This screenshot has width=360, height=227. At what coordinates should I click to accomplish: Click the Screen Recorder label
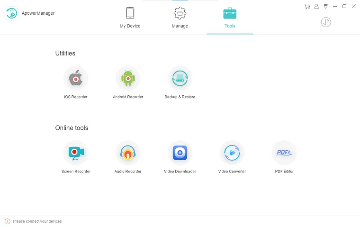pos(76,172)
